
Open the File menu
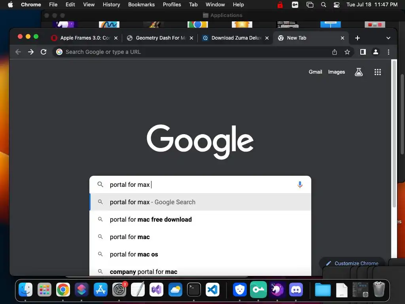click(x=53, y=5)
